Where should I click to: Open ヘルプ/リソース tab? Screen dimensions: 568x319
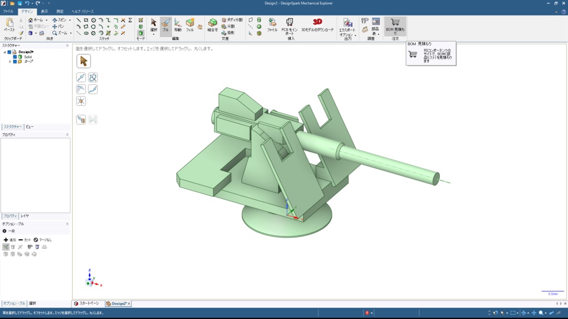tap(83, 12)
